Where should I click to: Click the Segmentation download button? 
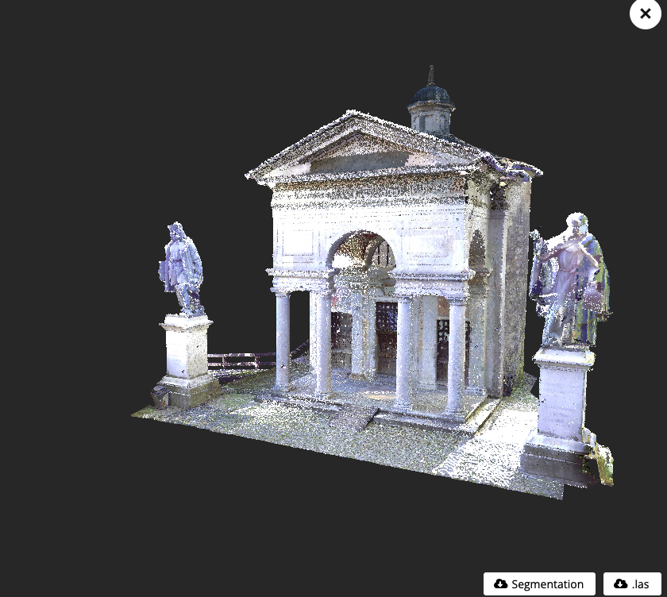[539, 584]
